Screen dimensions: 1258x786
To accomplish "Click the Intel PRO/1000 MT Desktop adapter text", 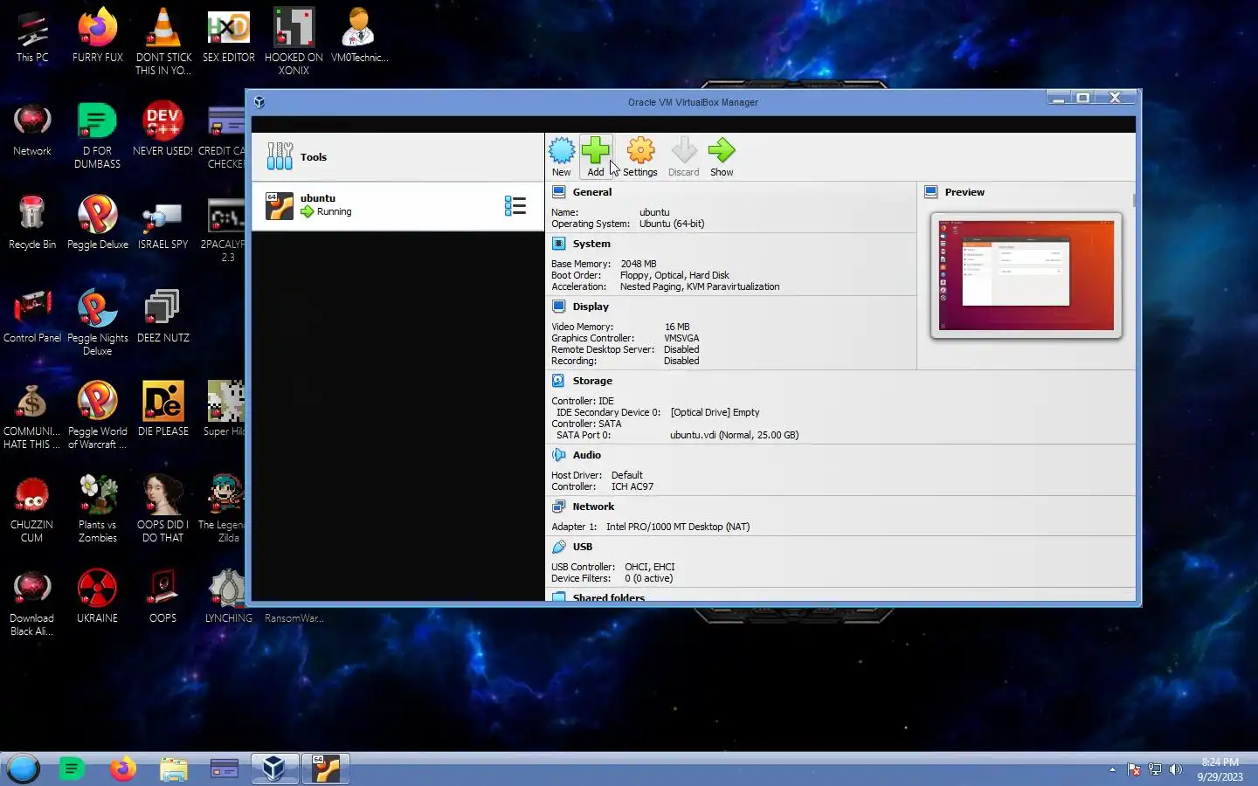I will pyautogui.click(x=678, y=527).
